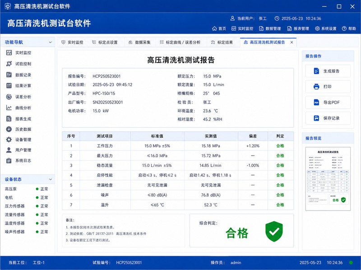Switch to the 实时监控 tab
Image resolution: width=361 pixels, height=270 pixels.
tap(72, 42)
